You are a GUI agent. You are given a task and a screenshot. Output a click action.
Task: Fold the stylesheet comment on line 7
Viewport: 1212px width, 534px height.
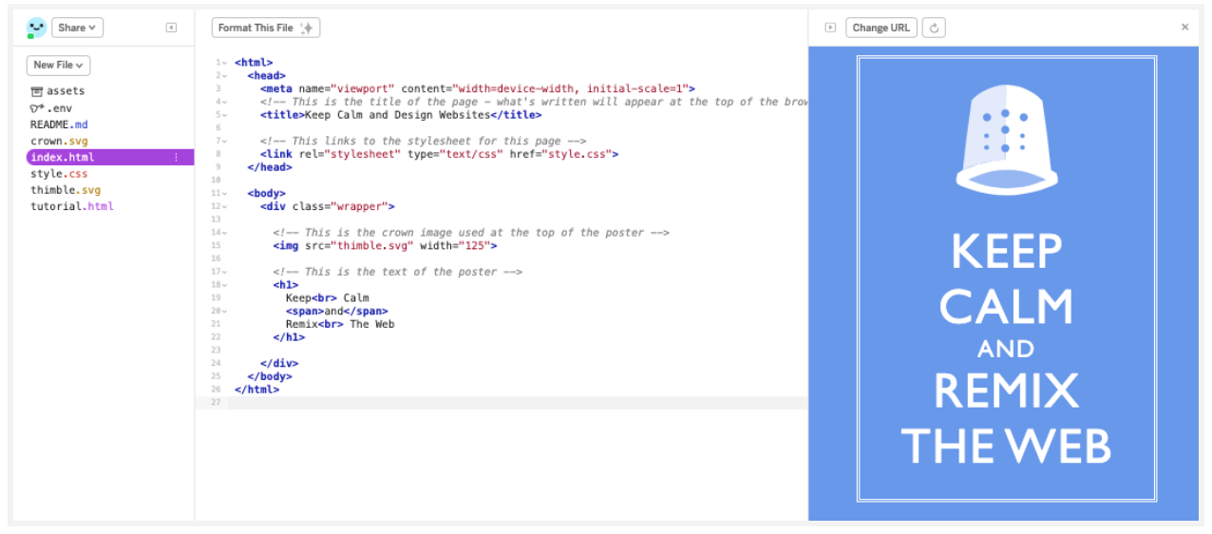pos(225,141)
